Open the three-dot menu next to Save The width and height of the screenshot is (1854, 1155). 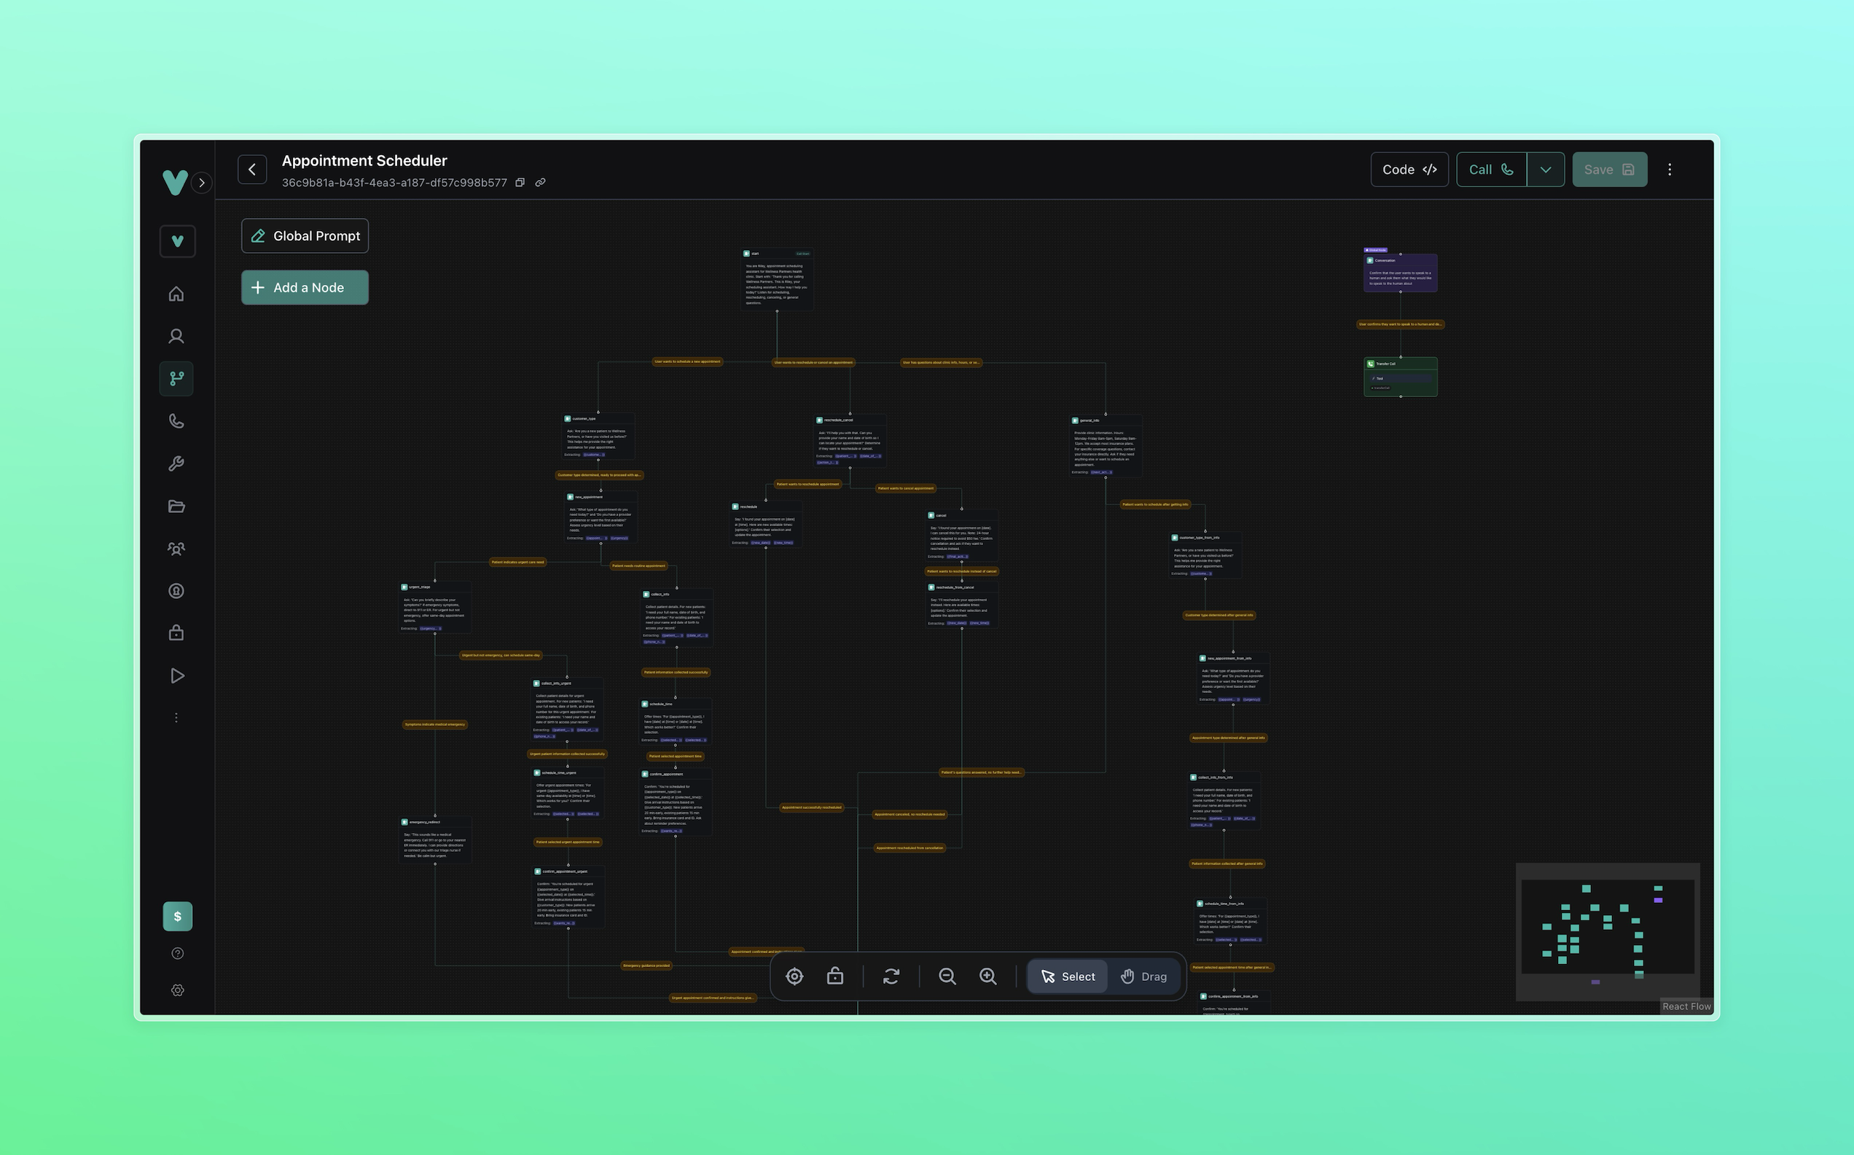click(x=1669, y=169)
